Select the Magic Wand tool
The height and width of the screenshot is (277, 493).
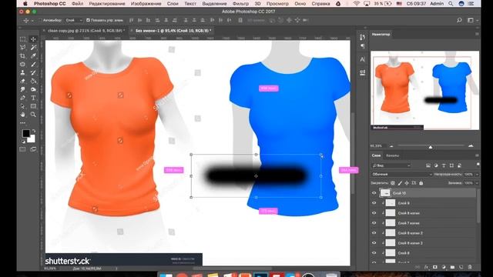coord(33,48)
